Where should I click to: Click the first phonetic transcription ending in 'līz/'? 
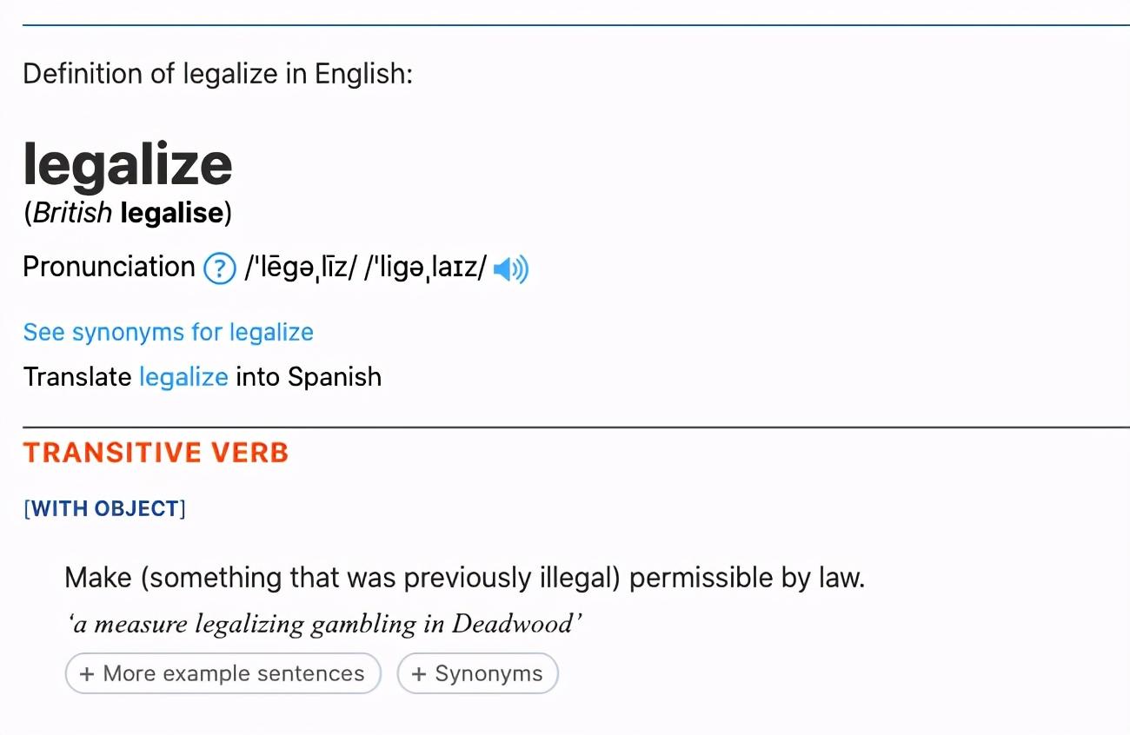pos(301,268)
